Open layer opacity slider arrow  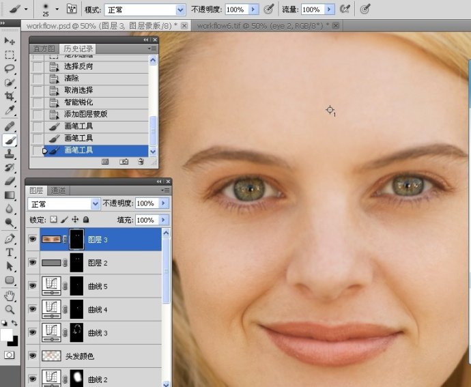163,203
